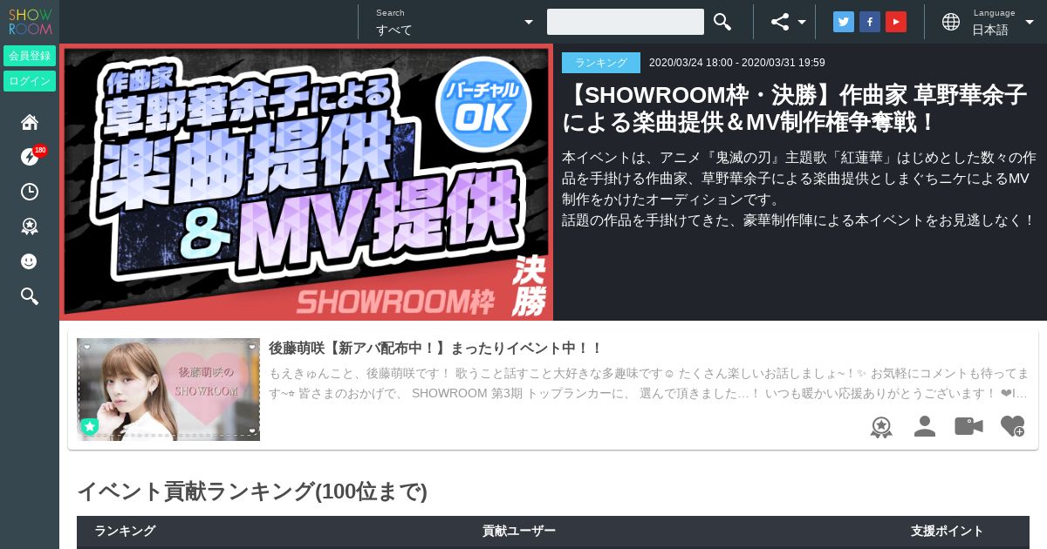Follow 後藤萌咲 with the heart-plus icon
The image size is (1047, 549).
point(1012,426)
